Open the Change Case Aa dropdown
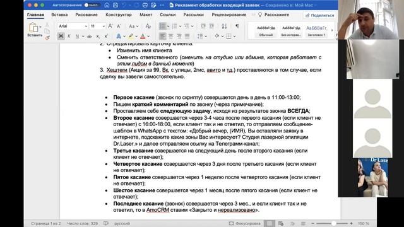404x227 pixels. [133, 26]
